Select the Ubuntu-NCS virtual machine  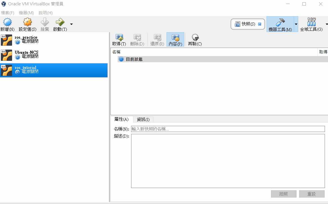54,55
